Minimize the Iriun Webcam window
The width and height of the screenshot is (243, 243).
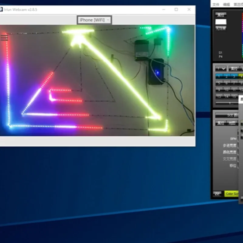(x=164, y=9)
